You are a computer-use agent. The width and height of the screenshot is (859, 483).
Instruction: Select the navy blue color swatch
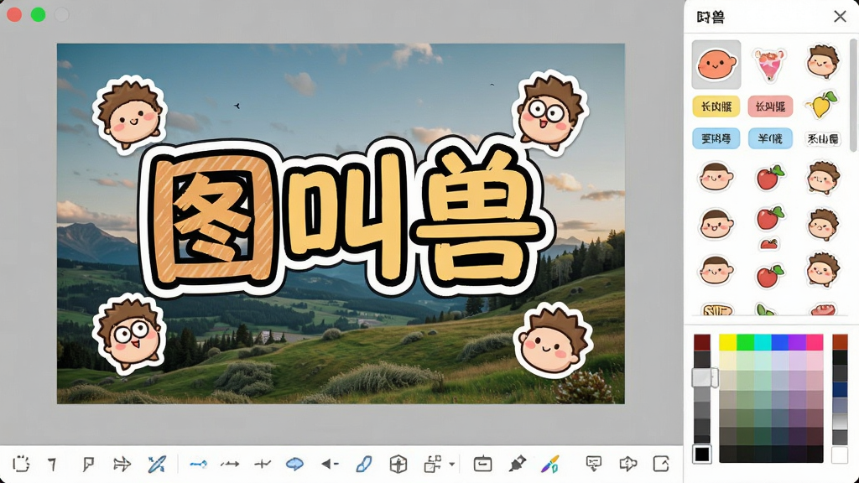point(840,389)
